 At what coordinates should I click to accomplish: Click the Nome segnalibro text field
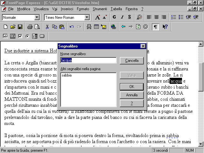(x=89, y=60)
